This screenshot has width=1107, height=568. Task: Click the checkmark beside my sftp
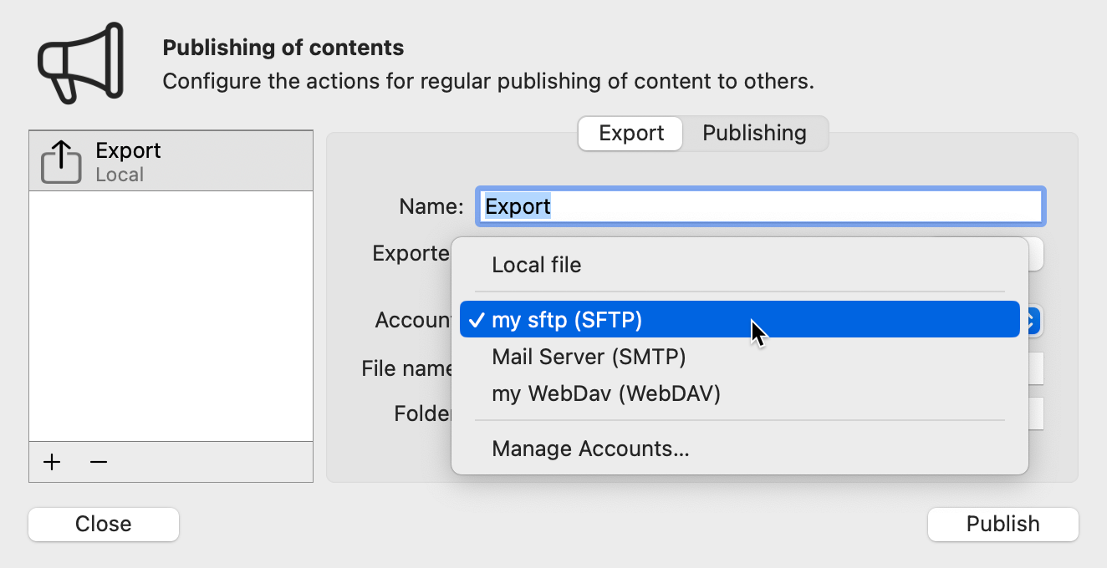(x=477, y=319)
